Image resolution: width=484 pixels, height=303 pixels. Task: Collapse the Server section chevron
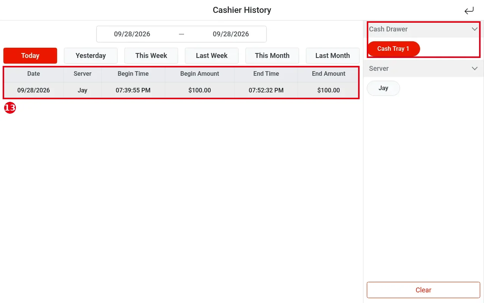pos(475,69)
